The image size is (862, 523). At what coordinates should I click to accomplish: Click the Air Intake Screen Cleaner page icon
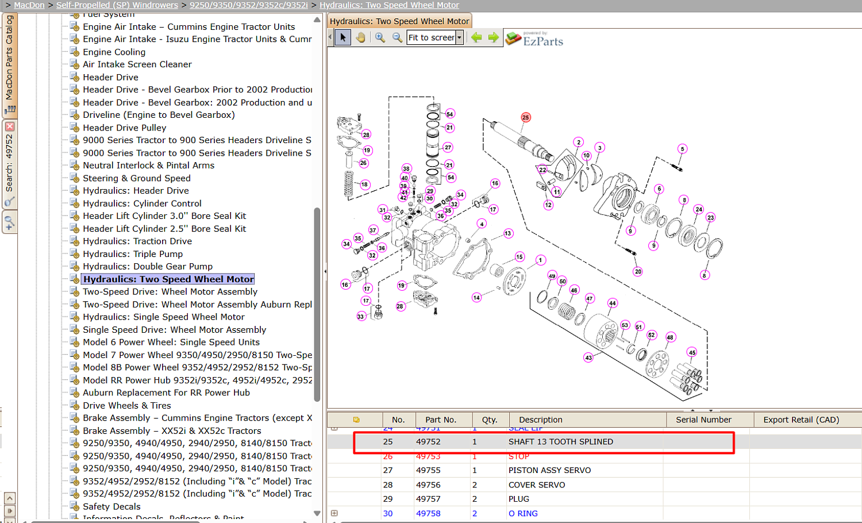[74, 64]
